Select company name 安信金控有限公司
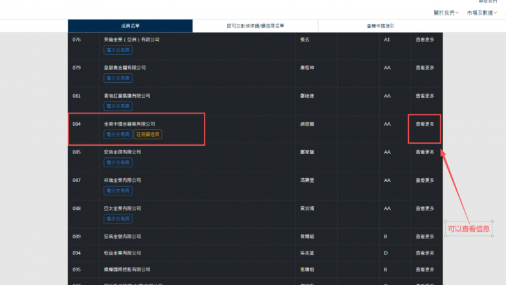The width and height of the screenshot is (506, 285). pos(122,152)
